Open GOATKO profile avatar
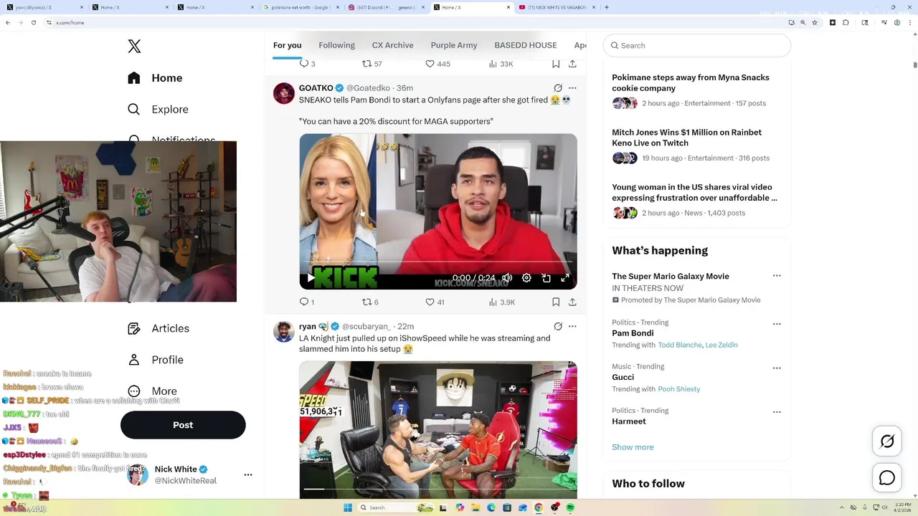The height and width of the screenshot is (516, 918). (x=284, y=93)
